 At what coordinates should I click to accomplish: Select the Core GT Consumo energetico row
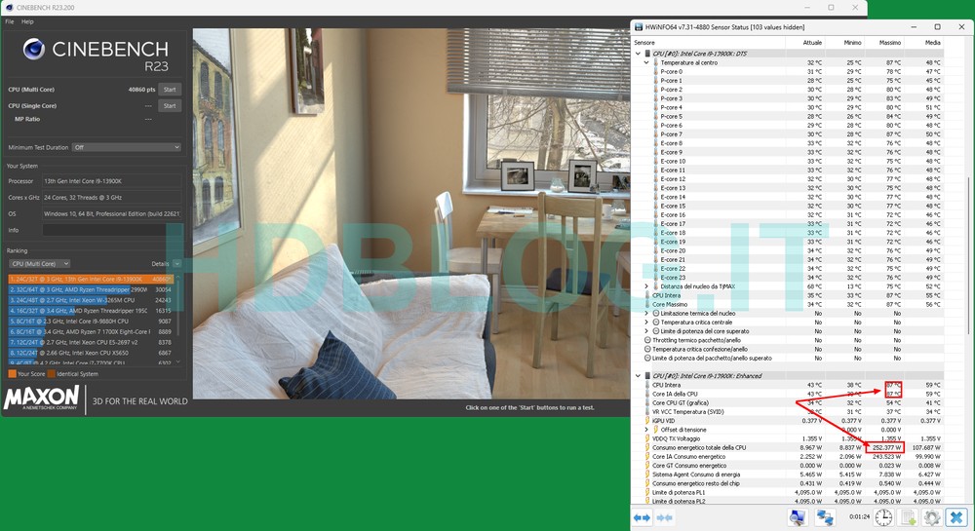coord(788,465)
